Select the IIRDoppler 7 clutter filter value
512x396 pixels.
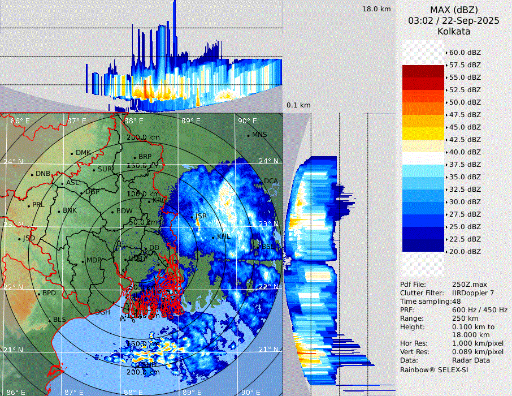[x=473, y=293]
